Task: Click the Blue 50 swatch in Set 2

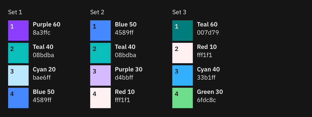Action: tap(100, 30)
